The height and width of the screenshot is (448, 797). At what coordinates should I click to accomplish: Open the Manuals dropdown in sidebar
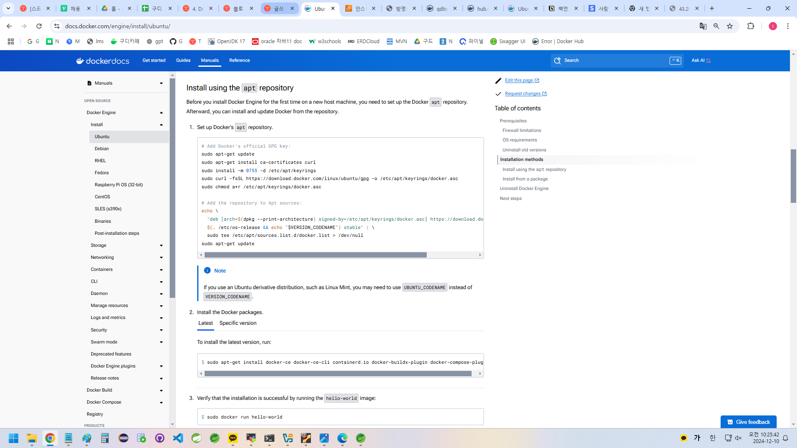tap(161, 83)
